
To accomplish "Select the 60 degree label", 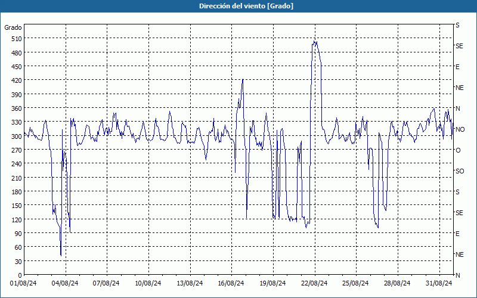I will click(18, 247).
